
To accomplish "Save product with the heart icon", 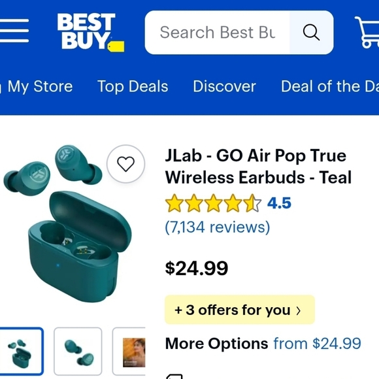I will tap(125, 164).
